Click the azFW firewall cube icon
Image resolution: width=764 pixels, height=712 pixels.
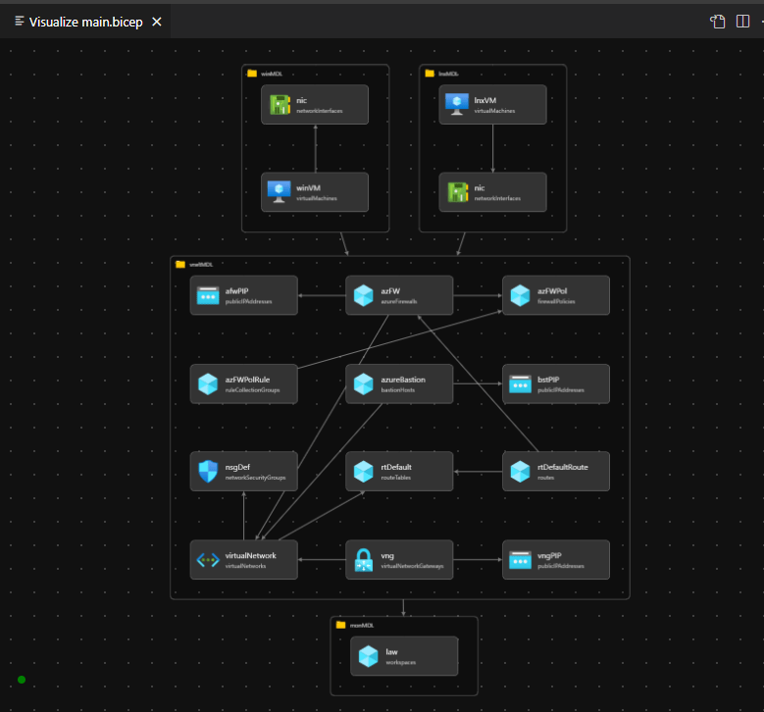[x=363, y=295]
